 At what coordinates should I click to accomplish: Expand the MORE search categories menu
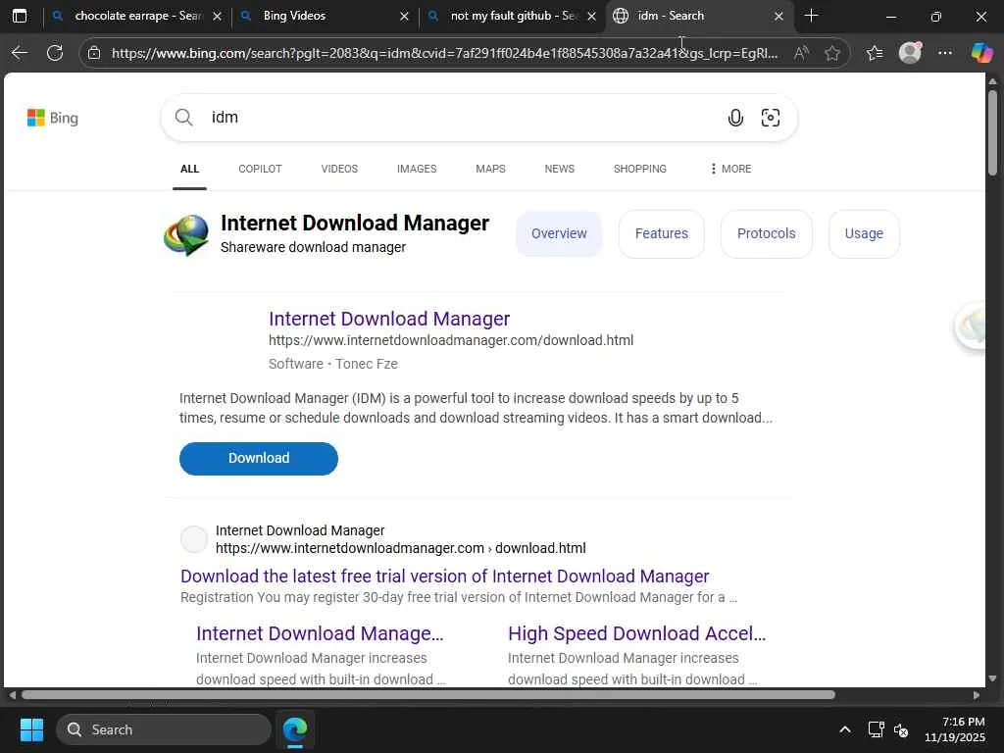click(730, 169)
